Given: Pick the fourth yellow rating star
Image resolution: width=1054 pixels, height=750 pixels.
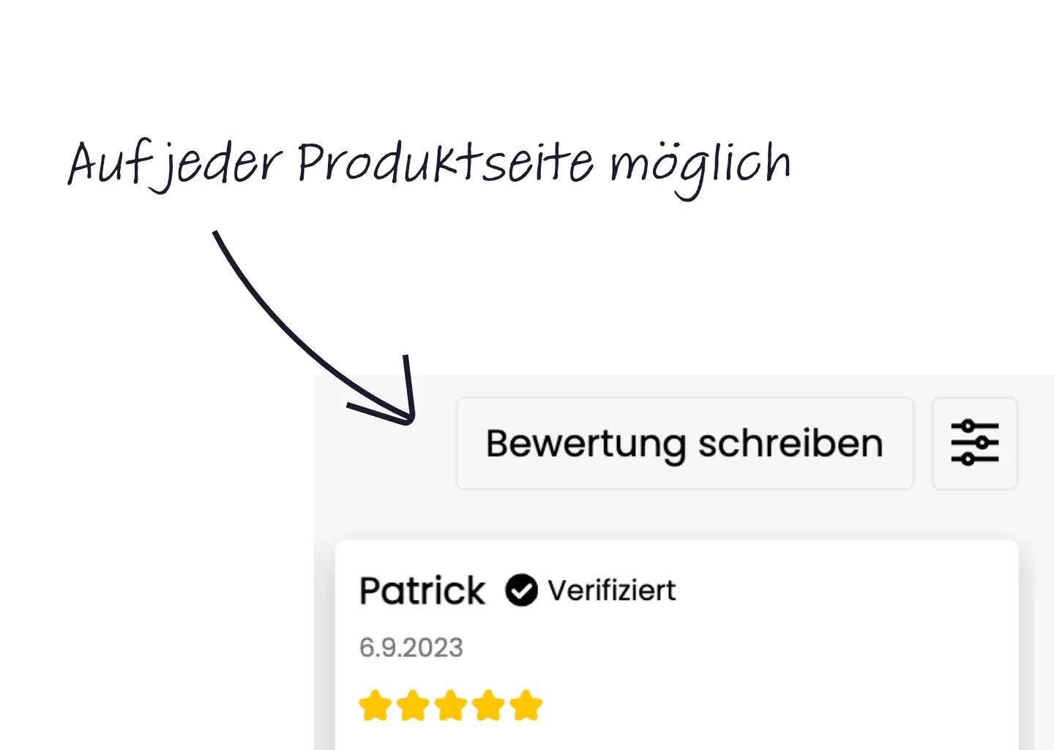Looking at the screenshot, I should tap(488, 706).
